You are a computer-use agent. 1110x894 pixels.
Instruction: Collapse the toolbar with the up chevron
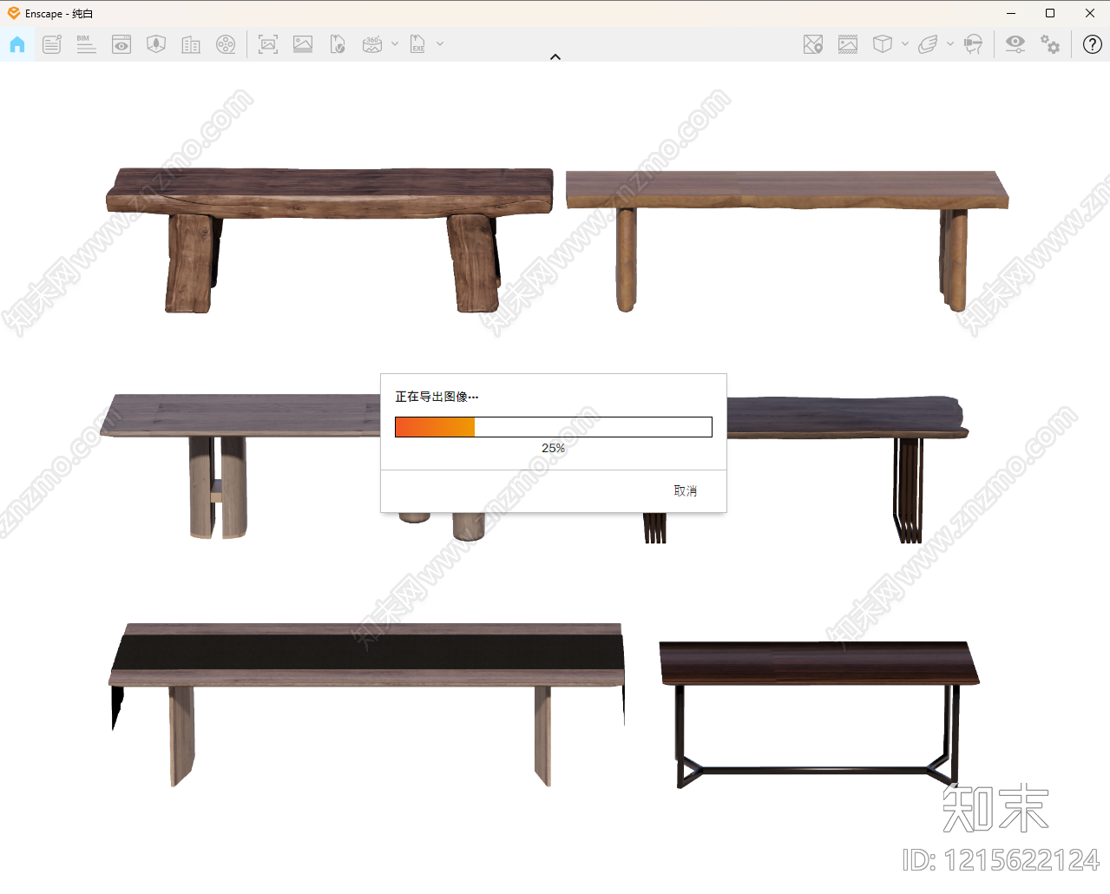tap(555, 56)
